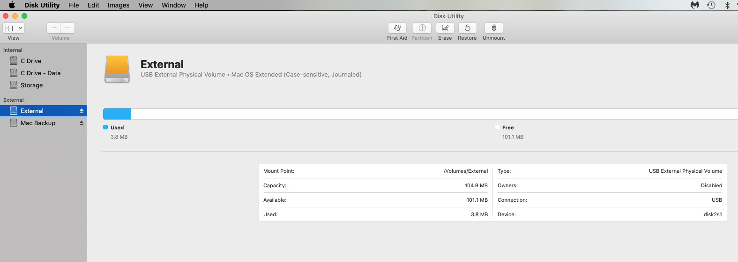Erase the selected volume

coord(445,28)
